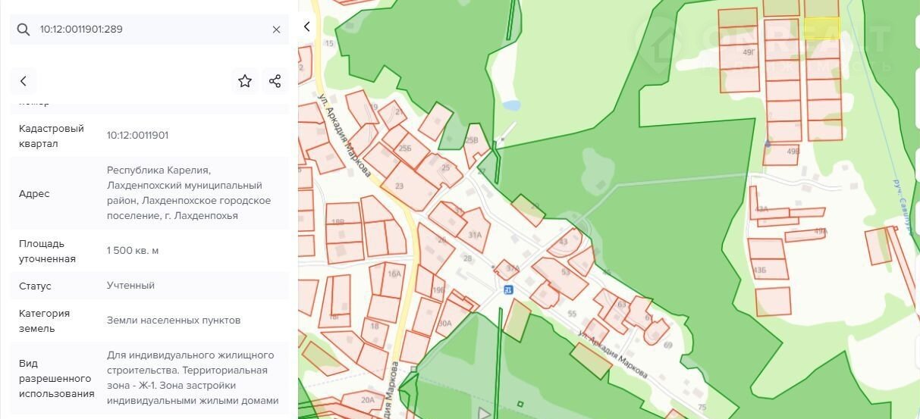The image size is (920, 419).
Task: Click the Площадь уточненная 1 500 кв. м row
Action: click(x=149, y=251)
